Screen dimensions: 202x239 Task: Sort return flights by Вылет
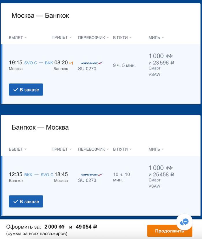click(x=18, y=149)
